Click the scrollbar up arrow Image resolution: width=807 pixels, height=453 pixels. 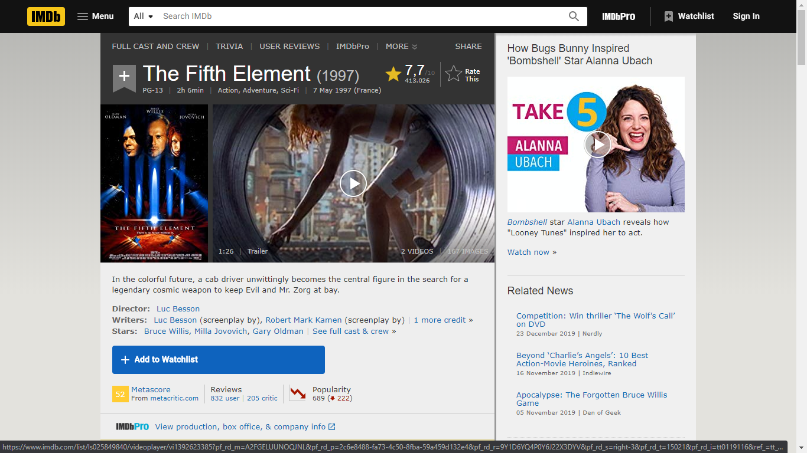(x=802, y=5)
